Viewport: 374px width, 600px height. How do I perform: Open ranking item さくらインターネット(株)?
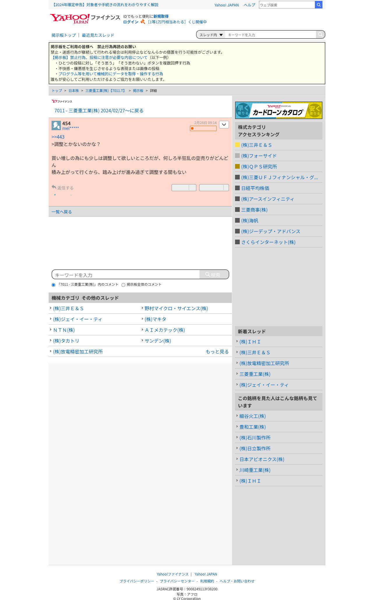coord(268,242)
